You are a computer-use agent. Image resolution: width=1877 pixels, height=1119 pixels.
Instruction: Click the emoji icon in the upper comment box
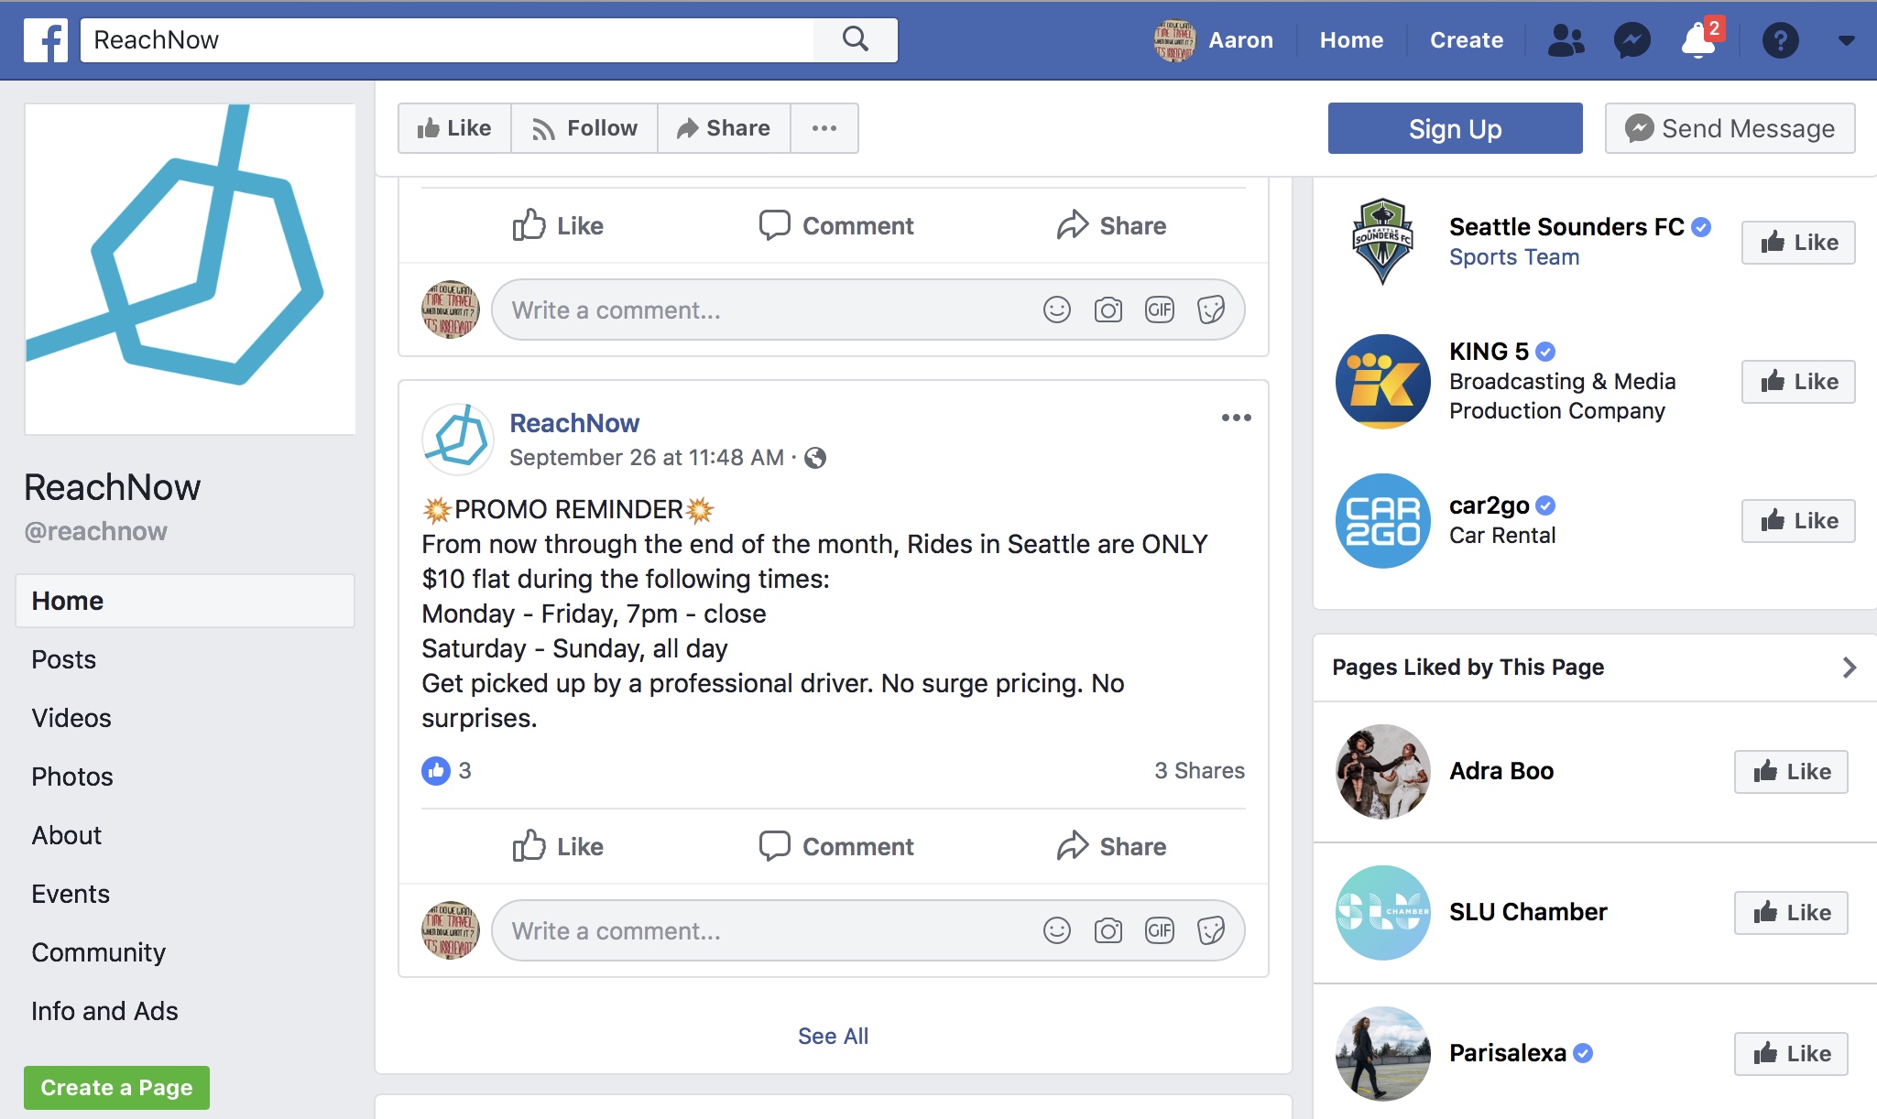[1056, 310]
